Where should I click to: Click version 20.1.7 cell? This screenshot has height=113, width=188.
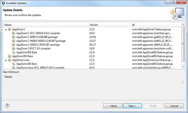tap(92, 44)
